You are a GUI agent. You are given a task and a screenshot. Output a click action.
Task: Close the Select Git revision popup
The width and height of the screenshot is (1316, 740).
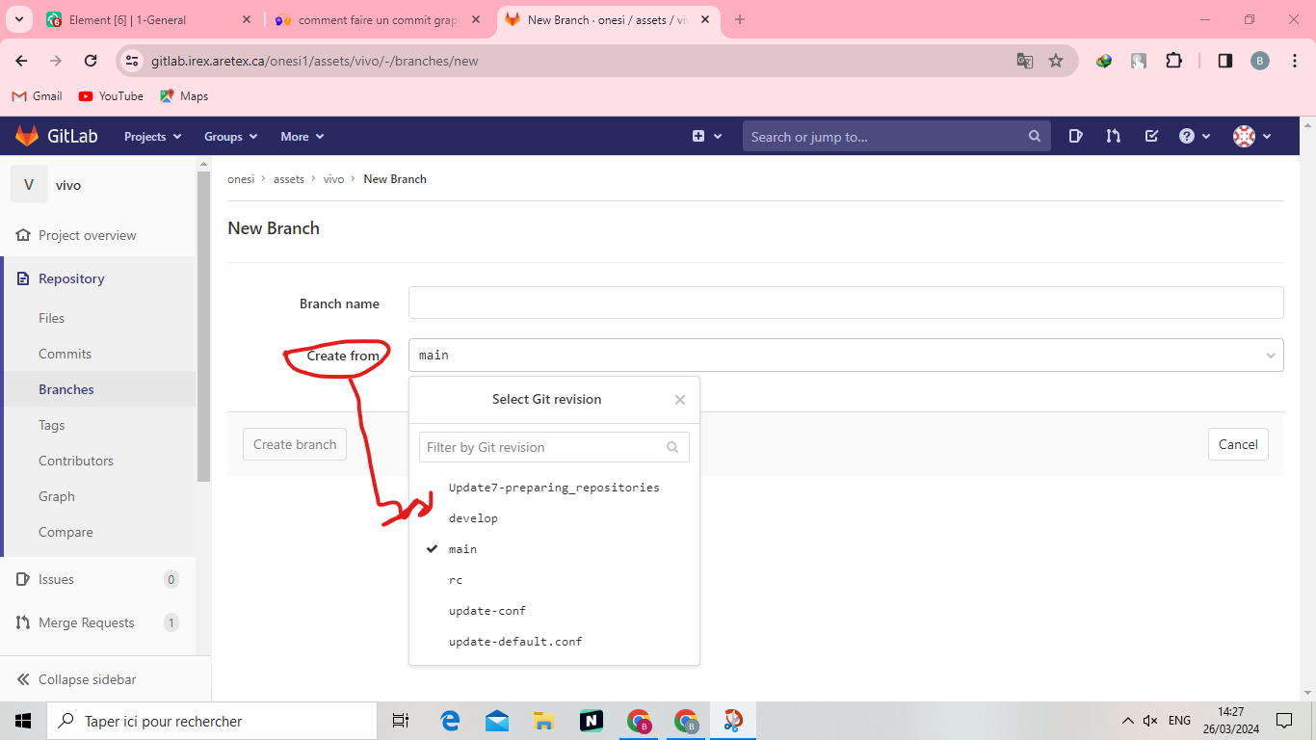click(680, 400)
